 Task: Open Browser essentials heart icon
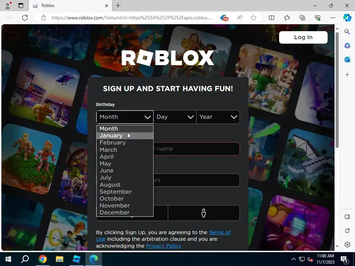pos(318,18)
